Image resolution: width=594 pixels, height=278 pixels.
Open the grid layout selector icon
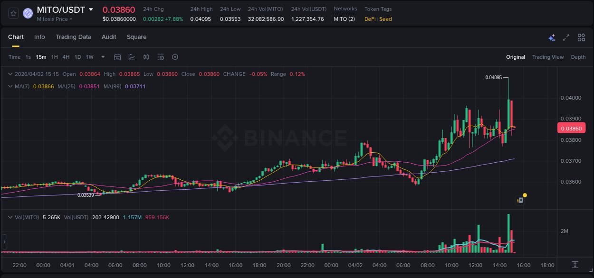(x=581, y=37)
